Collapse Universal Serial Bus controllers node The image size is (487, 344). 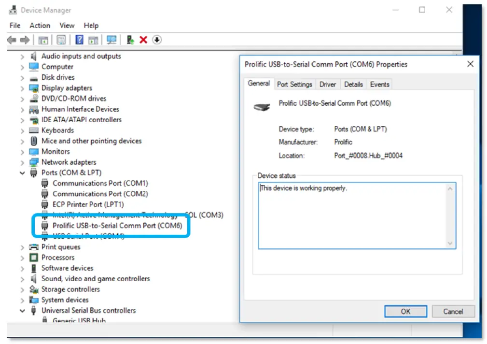[22, 311]
